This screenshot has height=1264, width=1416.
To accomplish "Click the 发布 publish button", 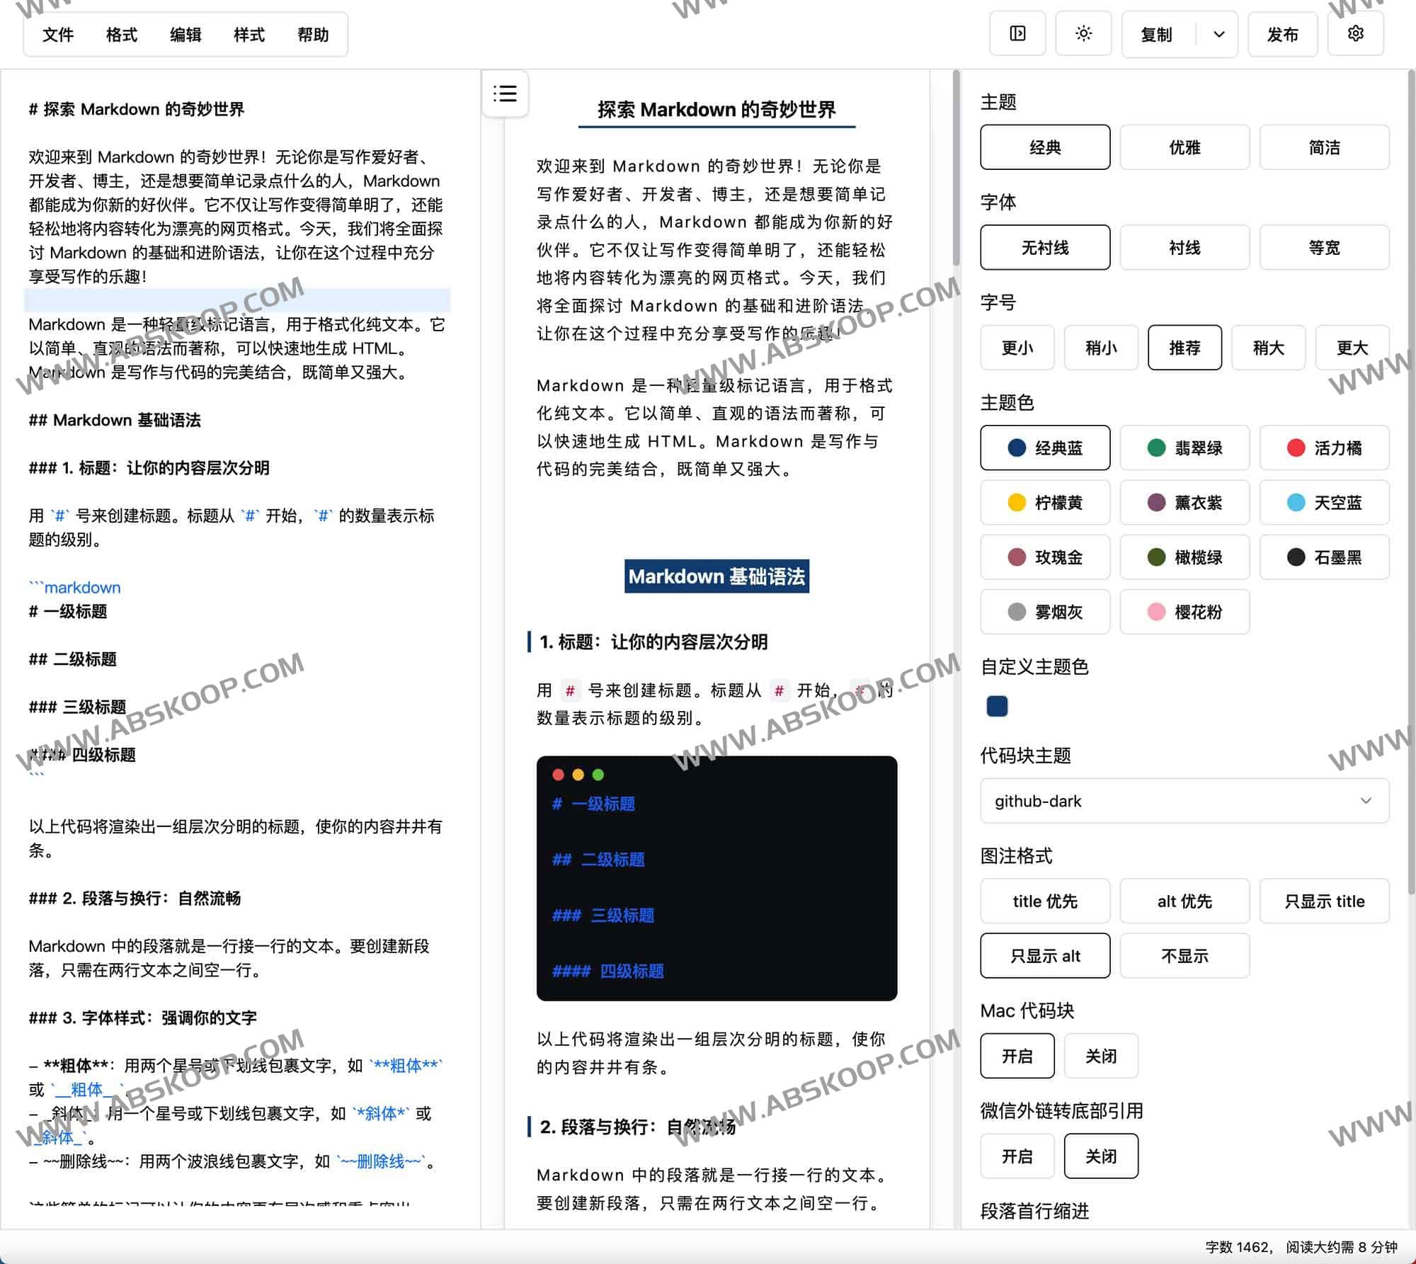I will click(x=1283, y=33).
